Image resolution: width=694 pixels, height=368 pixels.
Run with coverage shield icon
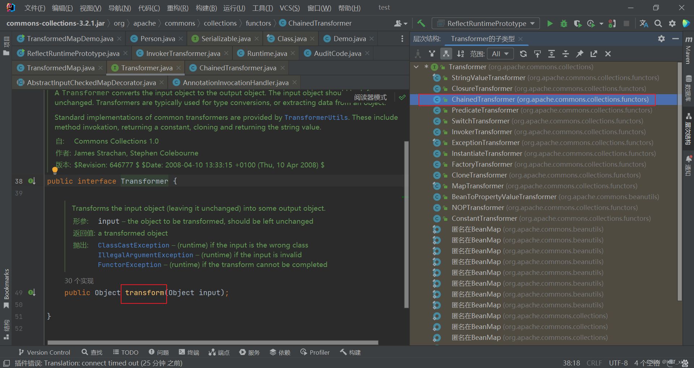click(577, 23)
